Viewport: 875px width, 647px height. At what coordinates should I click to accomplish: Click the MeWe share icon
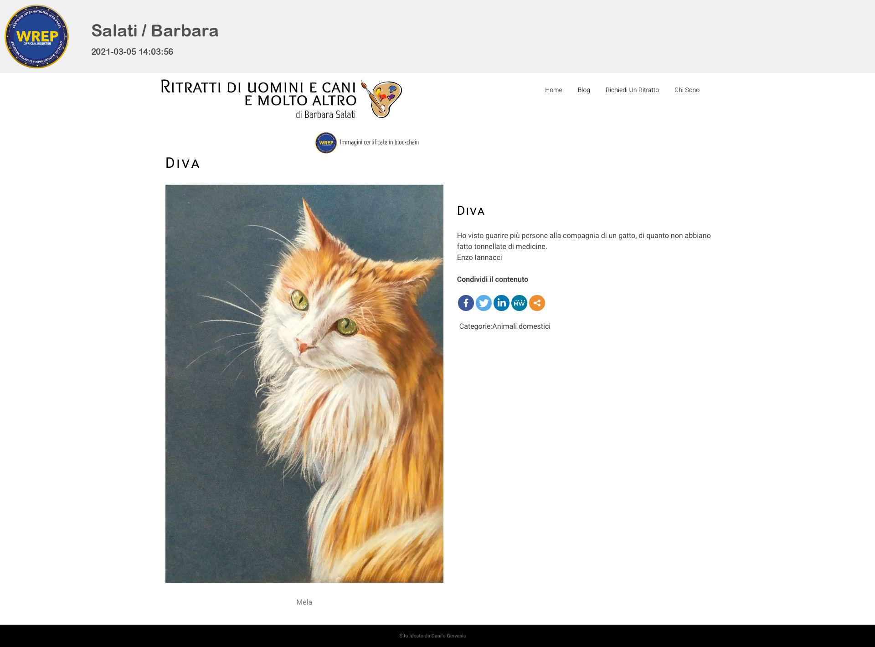(519, 303)
